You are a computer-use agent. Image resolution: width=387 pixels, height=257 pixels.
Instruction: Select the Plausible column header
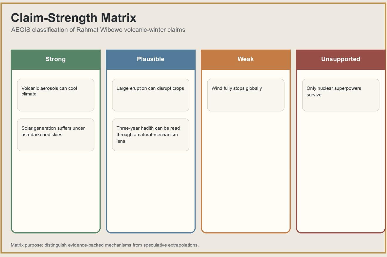click(151, 59)
